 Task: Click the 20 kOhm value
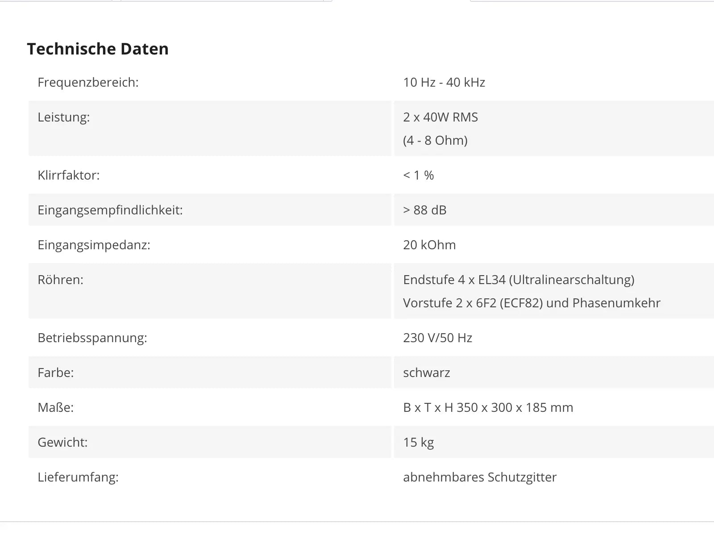[x=429, y=245]
